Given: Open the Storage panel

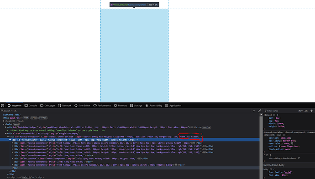Looking at the screenshot, I should (x=136, y=105).
